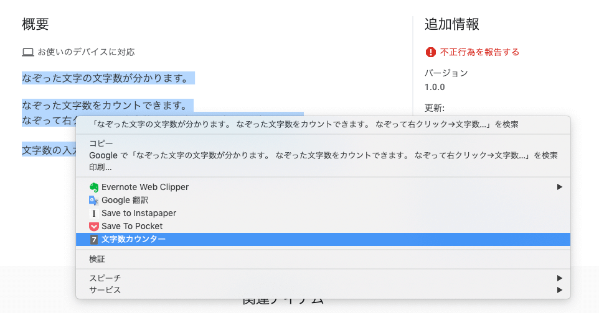Screen dimensions: 599x313
Task: Select Evernote Web Clipper menu entry
Action: pyautogui.click(x=323, y=187)
